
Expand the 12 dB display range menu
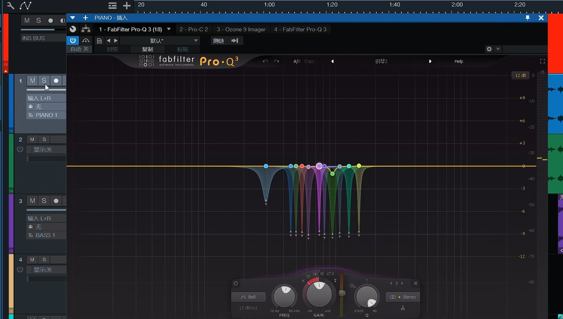(520, 75)
